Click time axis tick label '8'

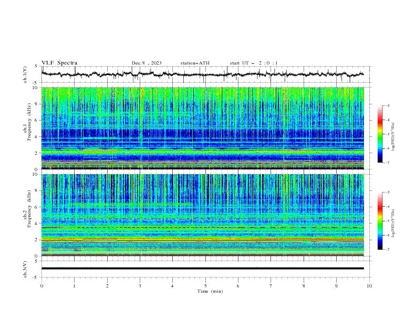[x=304, y=286]
